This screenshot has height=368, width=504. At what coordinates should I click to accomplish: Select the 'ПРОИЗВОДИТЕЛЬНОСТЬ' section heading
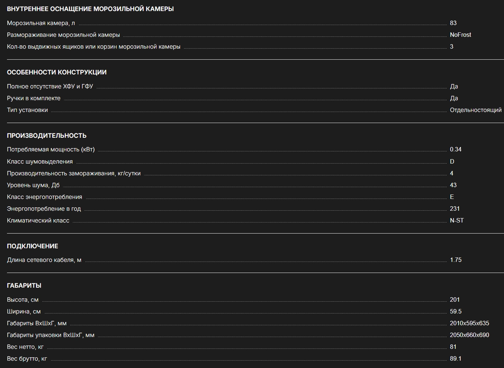[47, 136]
